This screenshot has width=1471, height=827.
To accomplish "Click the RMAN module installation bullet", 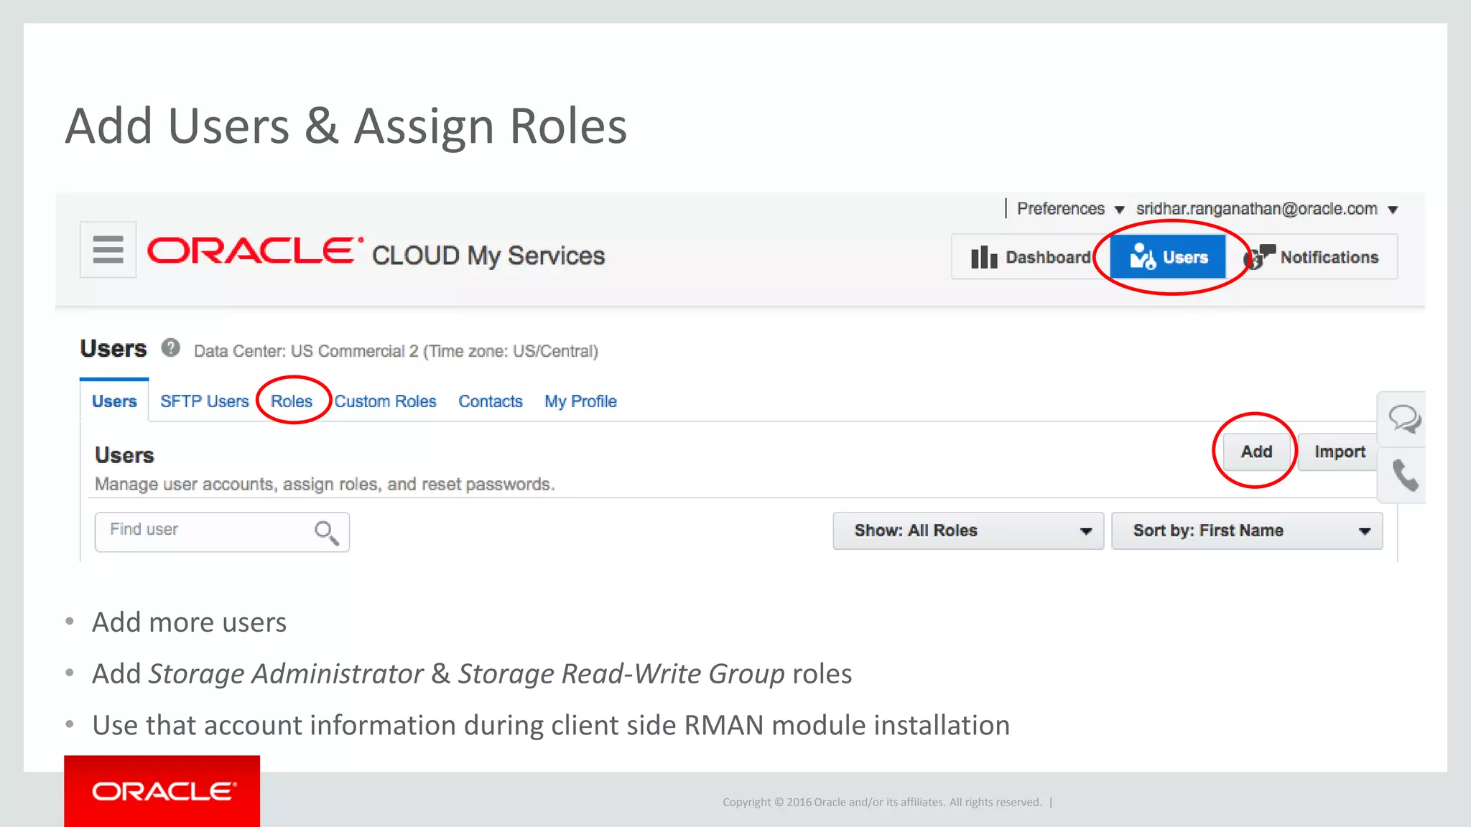I will pyautogui.click(x=551, y=726).
